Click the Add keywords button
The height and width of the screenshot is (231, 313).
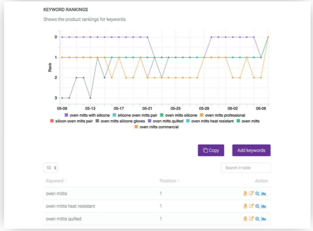click(x=251, y=150)
